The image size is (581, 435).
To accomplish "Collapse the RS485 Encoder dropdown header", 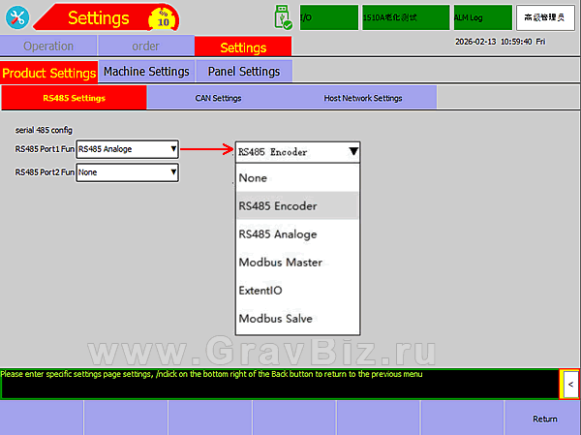I will click(x=298, y=151).
